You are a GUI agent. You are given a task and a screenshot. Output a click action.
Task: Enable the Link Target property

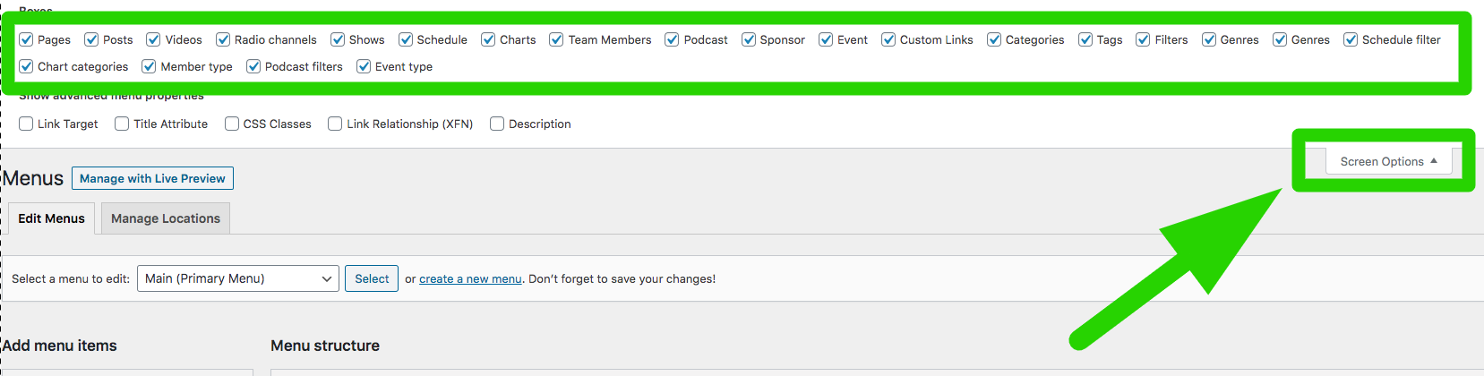[27, 124]
